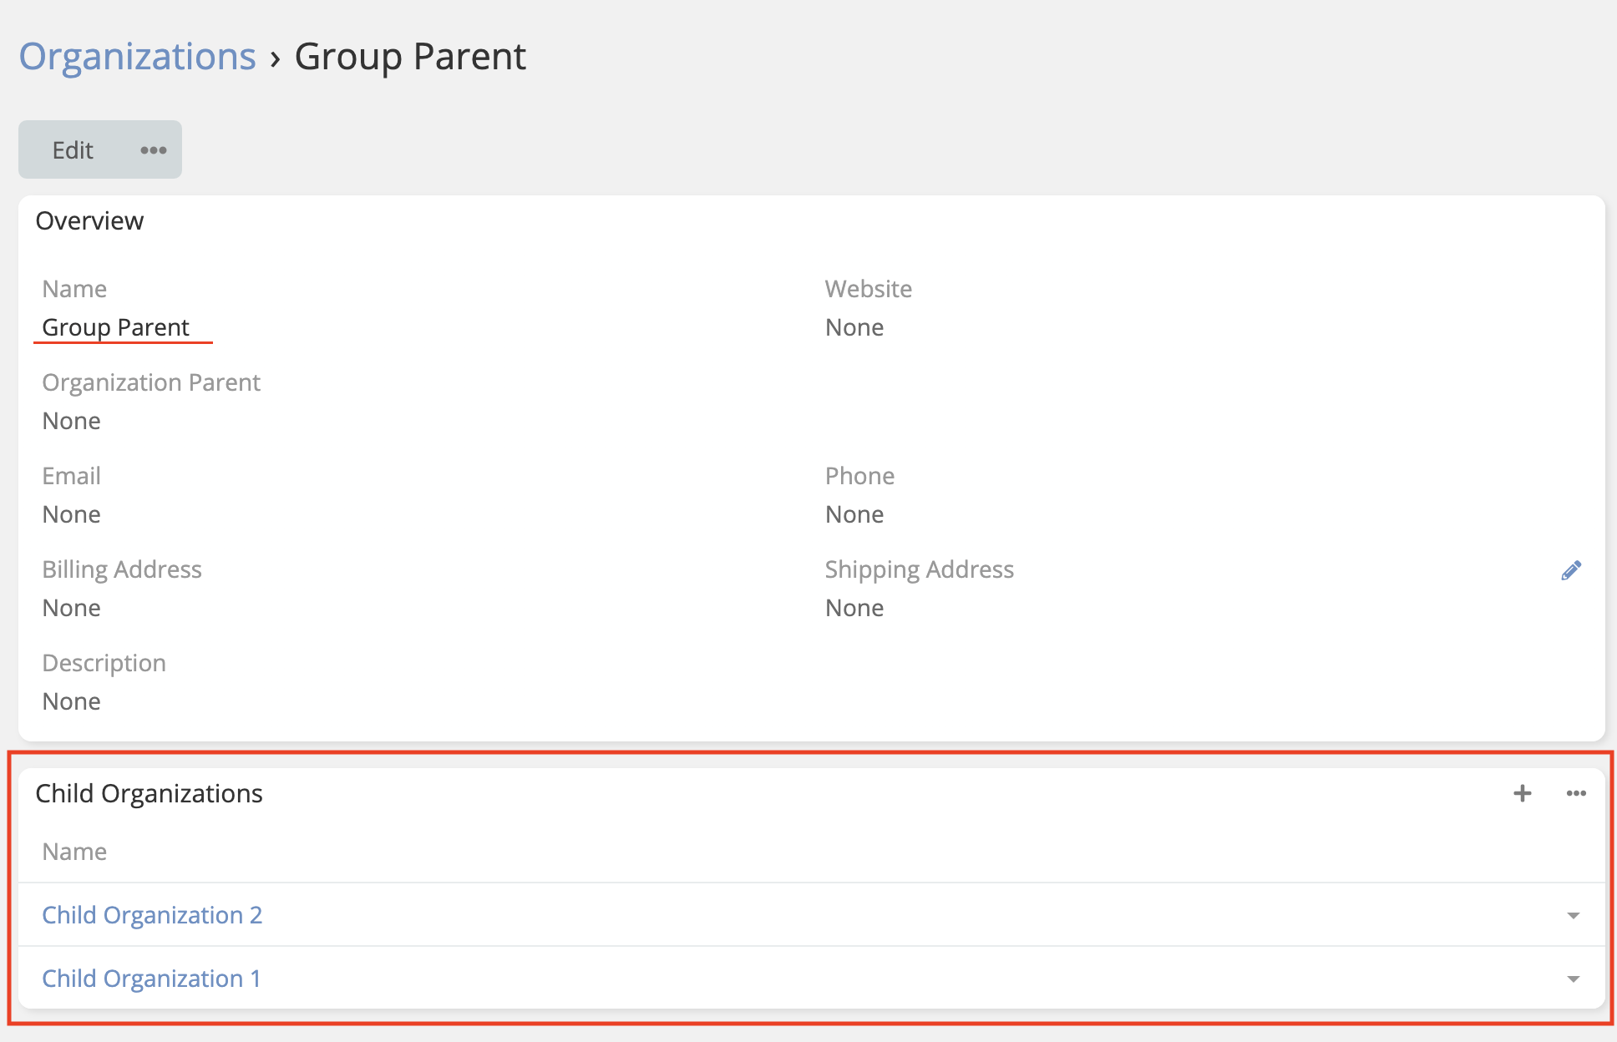This screenshot has width=1617, height=1042.
Task: Add a child organization with plus icon
Action: (x=1522, y=793)
